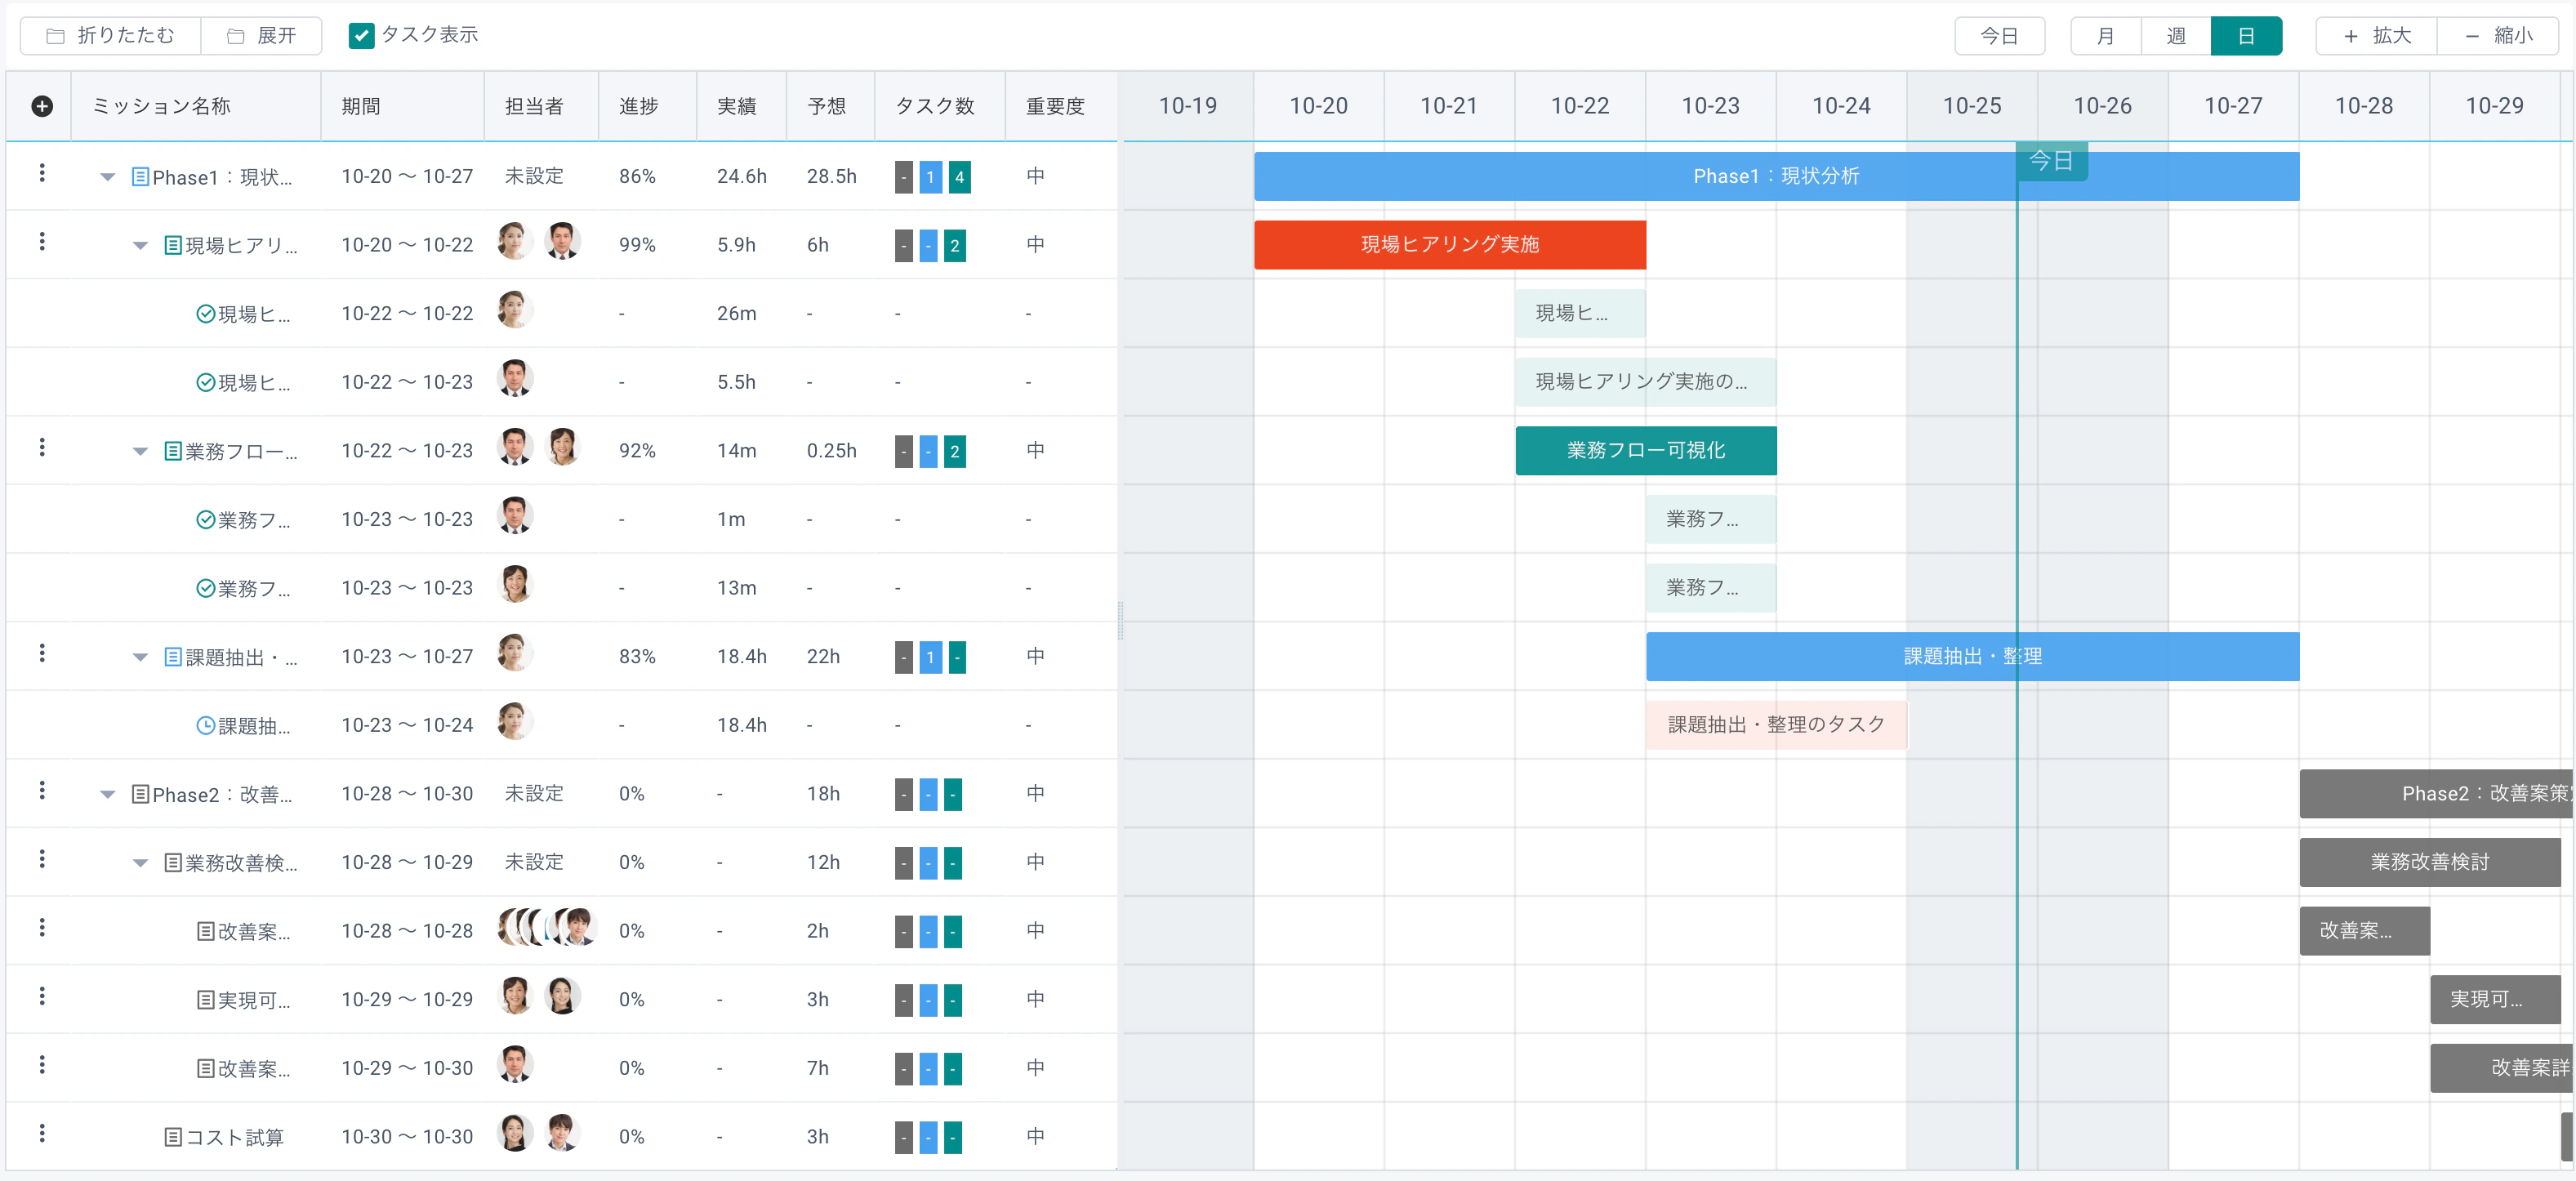Viewport: 2576px width, 1181px height.
Task: Collapse the Phase1 tree arrow
Action: [108, 177]
